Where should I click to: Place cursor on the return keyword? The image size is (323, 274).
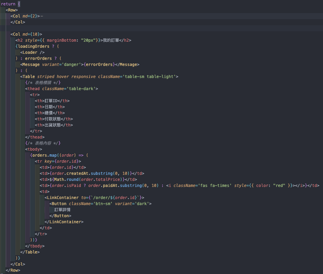(x=8, y=4)
